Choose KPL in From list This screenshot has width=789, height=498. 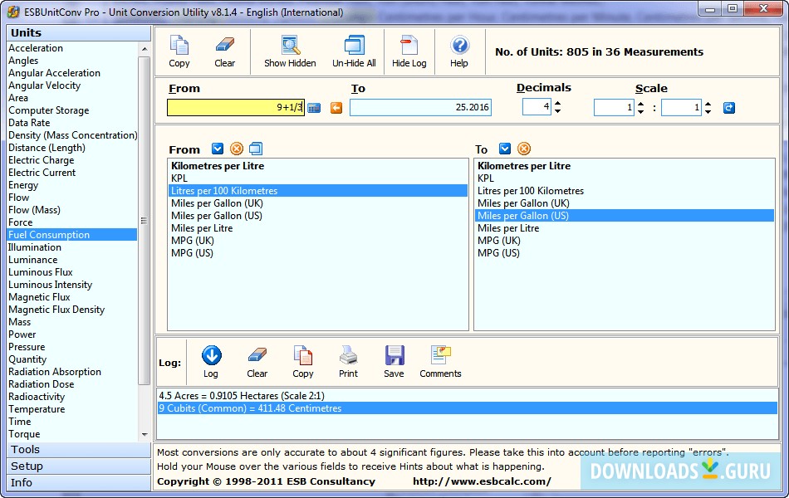click(179, 178)
